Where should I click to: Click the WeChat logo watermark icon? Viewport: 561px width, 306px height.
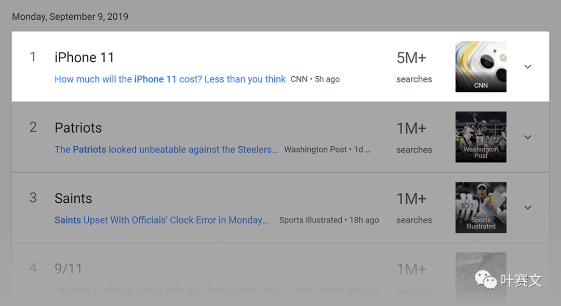pyautogui.click(x=486, y=280)
